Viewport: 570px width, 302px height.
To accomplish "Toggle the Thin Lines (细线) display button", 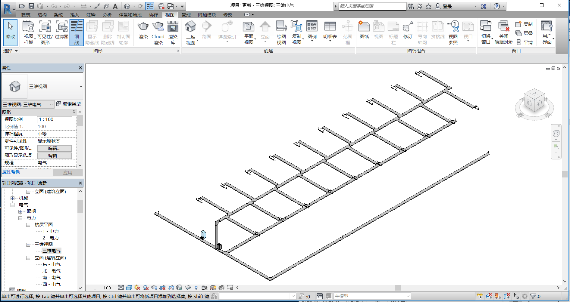I will point(77,32).
